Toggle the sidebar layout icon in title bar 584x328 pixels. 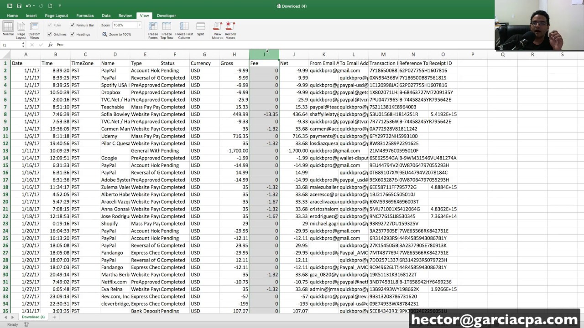pos(10,6)
